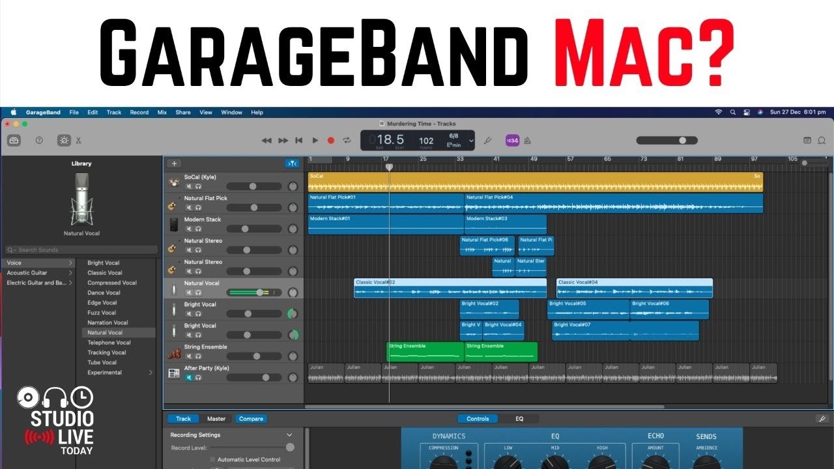Screen dimensions: 834x469
Task: Click the Natural Flat Pick guitar icon
Action: [172, 204]
